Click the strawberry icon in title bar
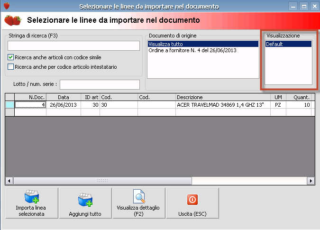 7,6
